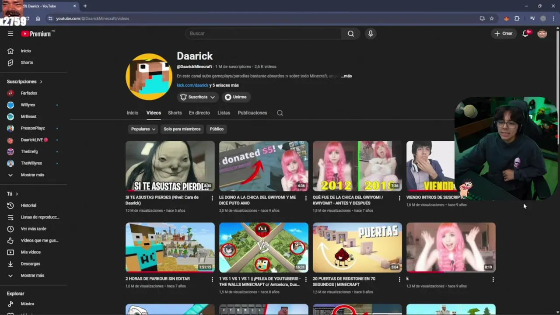Open y 5 enlaces más links
Image resolution: width=560 pixels, height=315 pixels.
pos(224,85)
